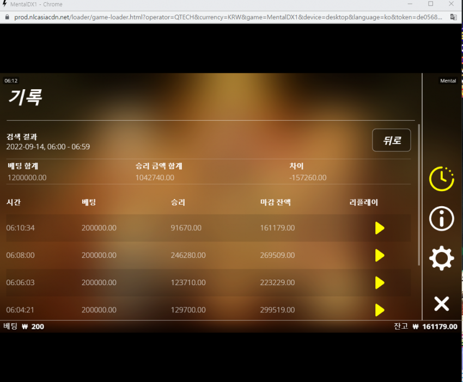This screenshot has height=382, width=463.
Task: Replay the 06:10:34 round
Action: (380, 228)
